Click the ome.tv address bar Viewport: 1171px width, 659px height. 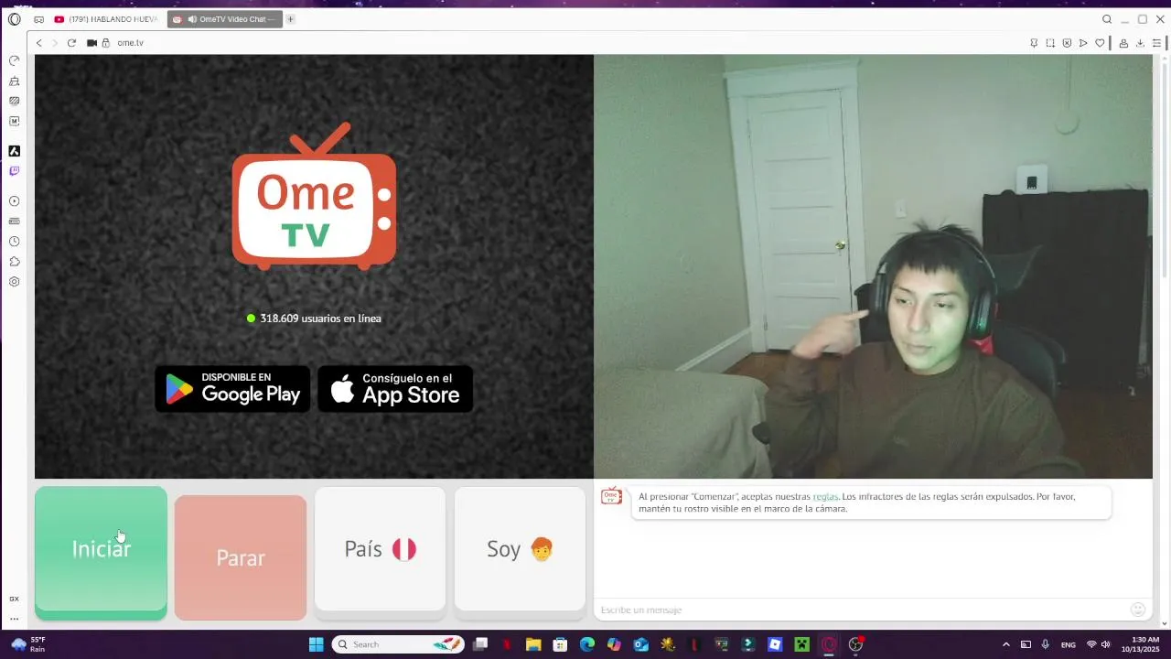567,43
